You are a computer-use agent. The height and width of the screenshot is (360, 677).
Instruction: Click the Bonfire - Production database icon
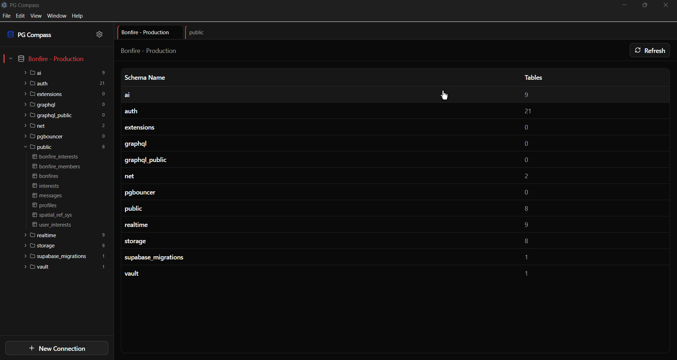(21, 59)
